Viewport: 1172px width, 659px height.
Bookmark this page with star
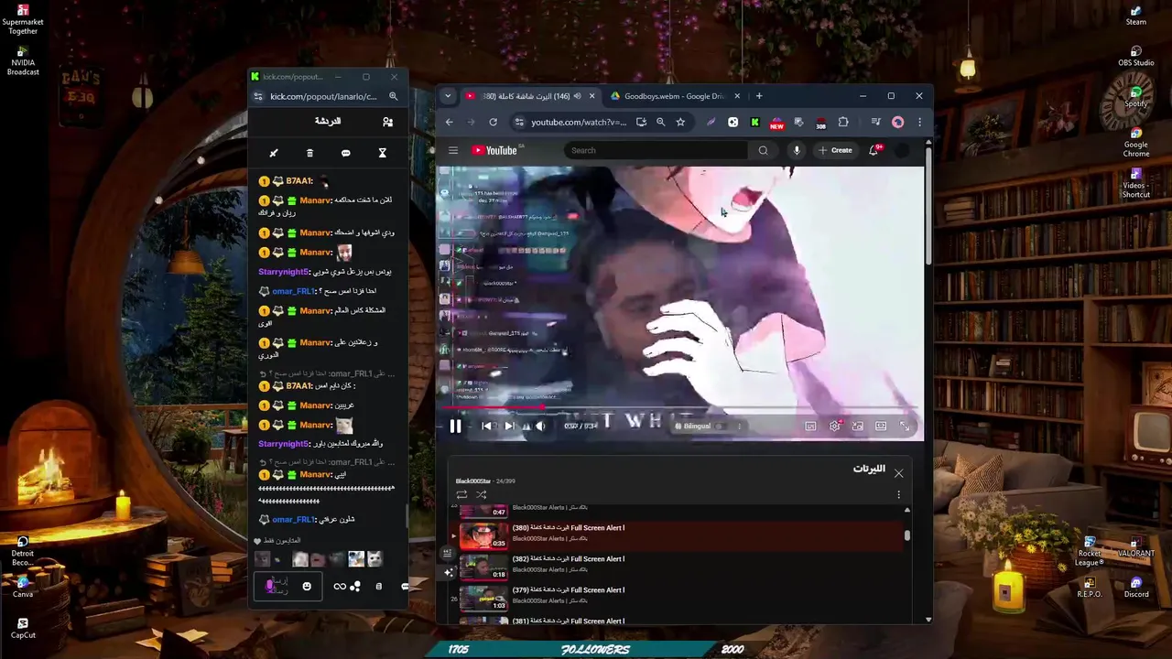[680, 122]
